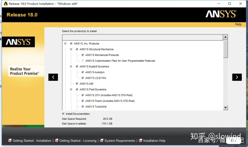The height and width of the screenshot is (147, 248).
Task: Click the PDF icon beside Getting Started - Installation
Action: click(10, 140)
